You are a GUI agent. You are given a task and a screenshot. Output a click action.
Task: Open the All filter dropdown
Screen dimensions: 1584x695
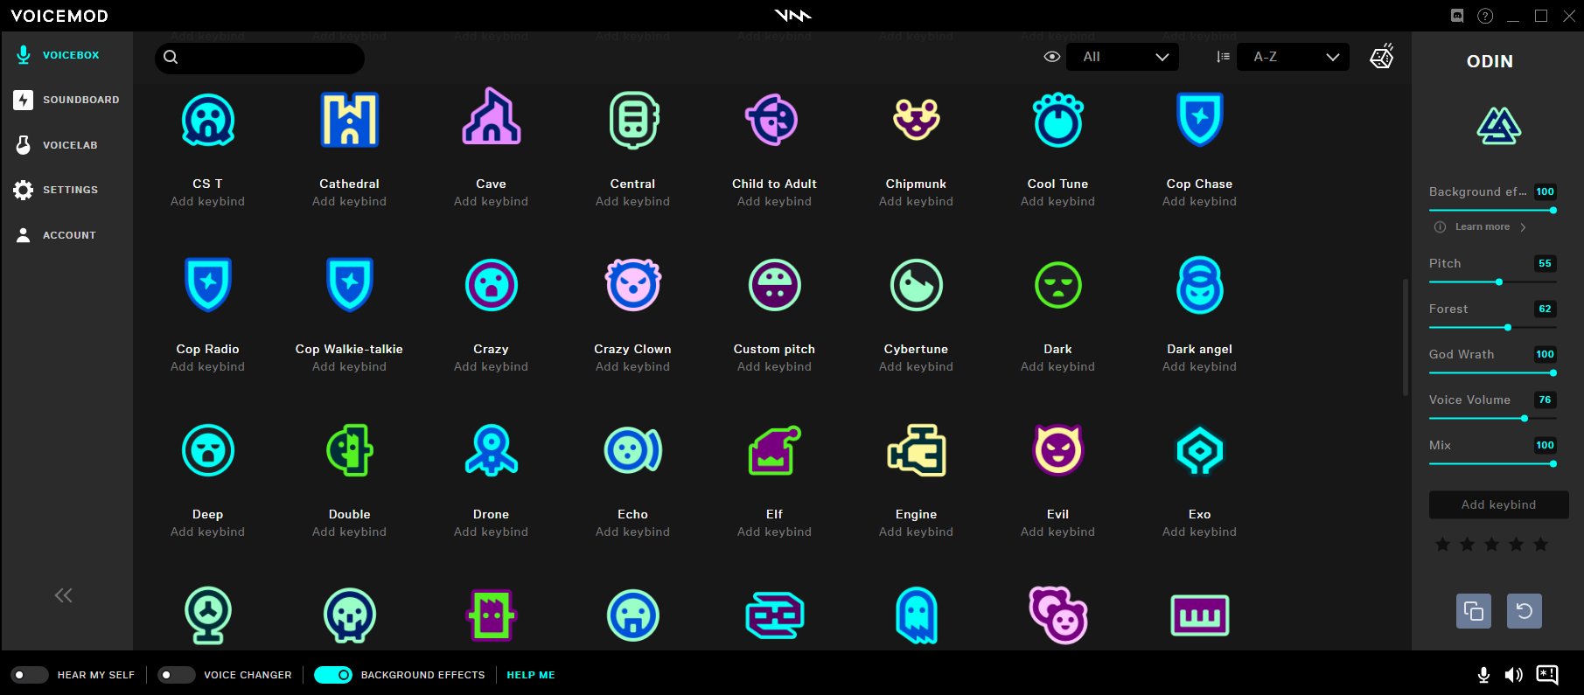(1123, 57)
